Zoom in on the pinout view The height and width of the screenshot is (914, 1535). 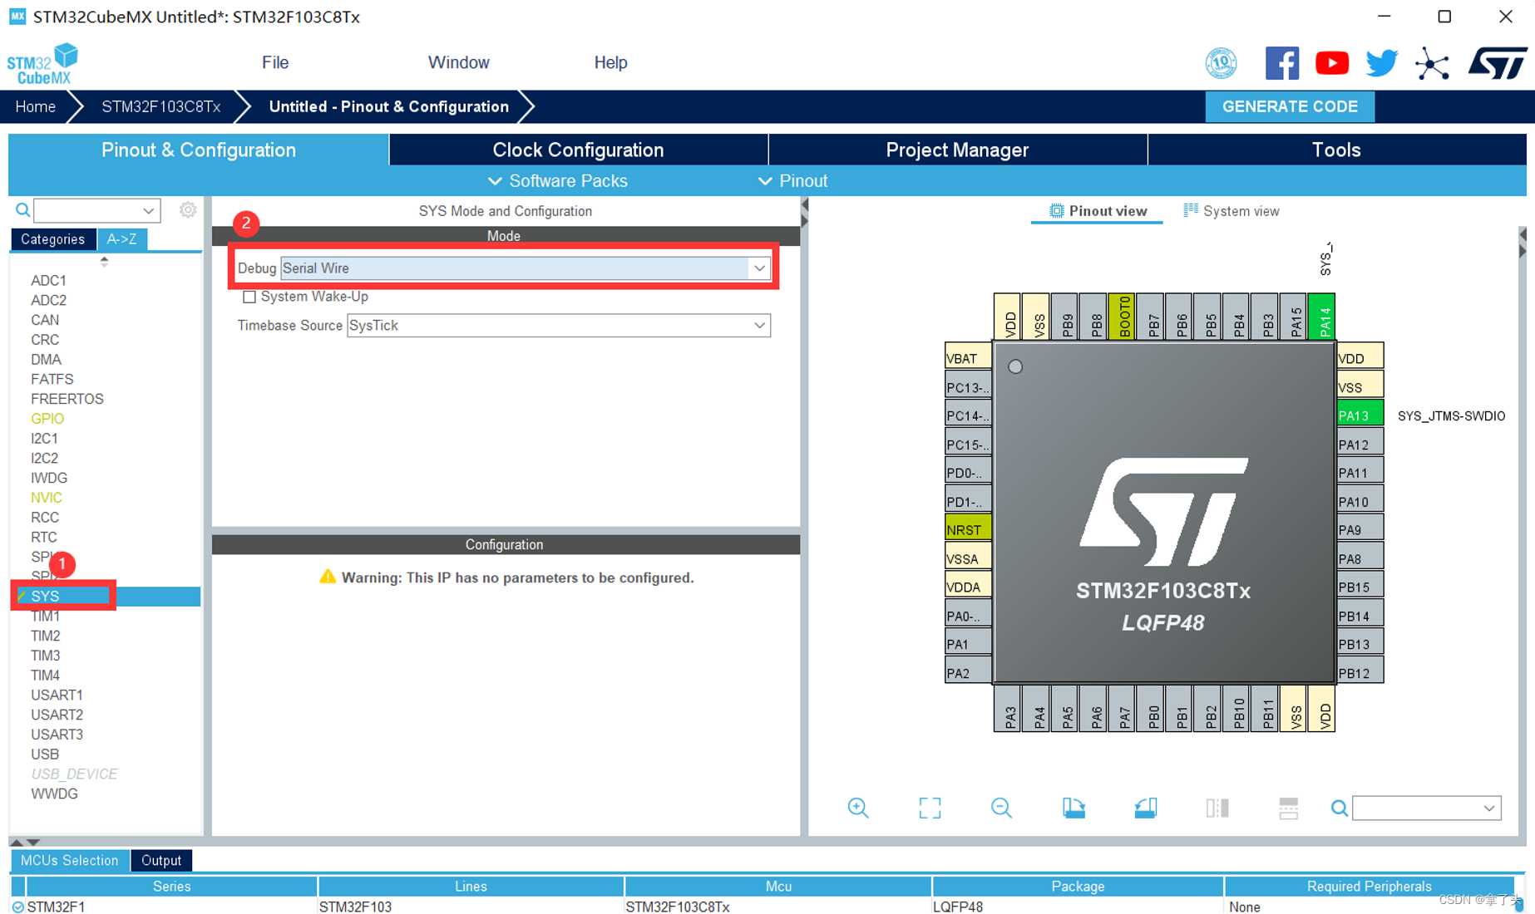859,808
